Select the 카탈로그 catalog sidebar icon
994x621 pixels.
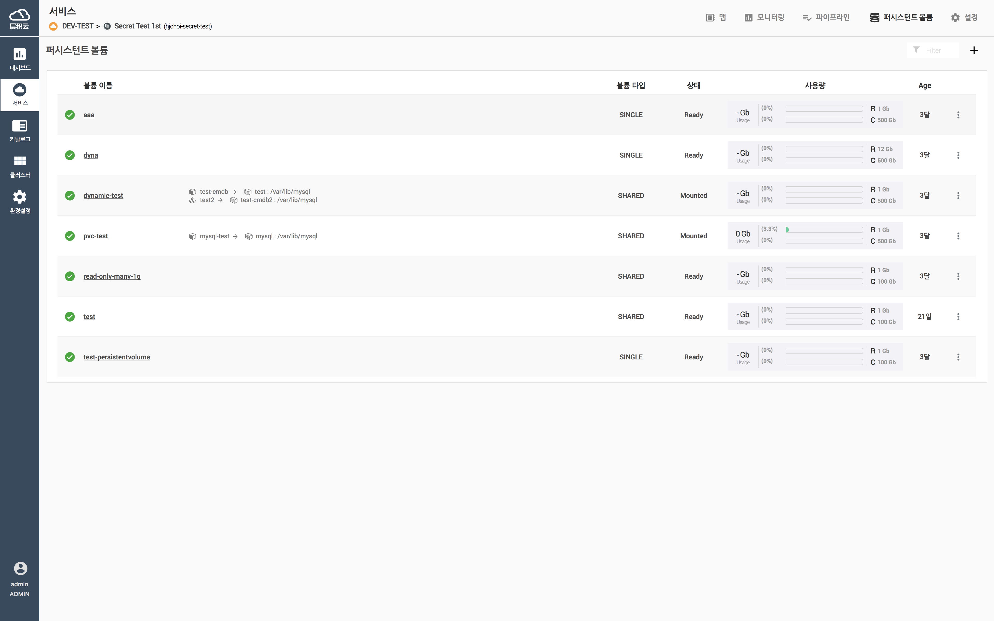[20, 126]
